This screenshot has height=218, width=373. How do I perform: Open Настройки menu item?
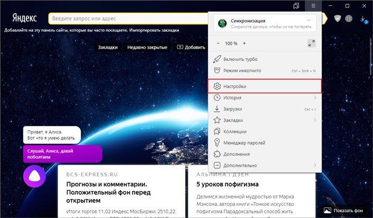pyautogui.click(x=265, y=86)
